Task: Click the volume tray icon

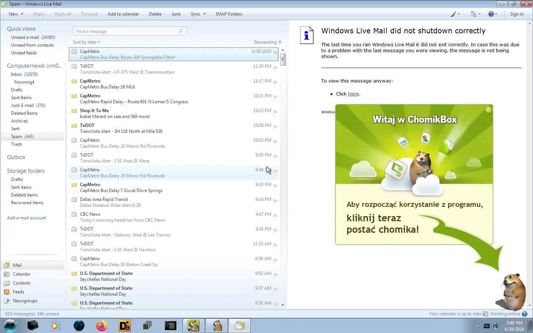Action: (x=496, y=326)
